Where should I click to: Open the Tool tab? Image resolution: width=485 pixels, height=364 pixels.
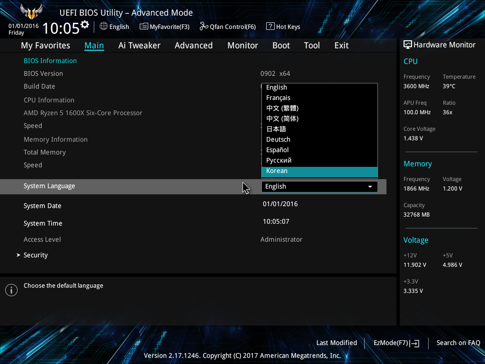(x=312, y=45)
